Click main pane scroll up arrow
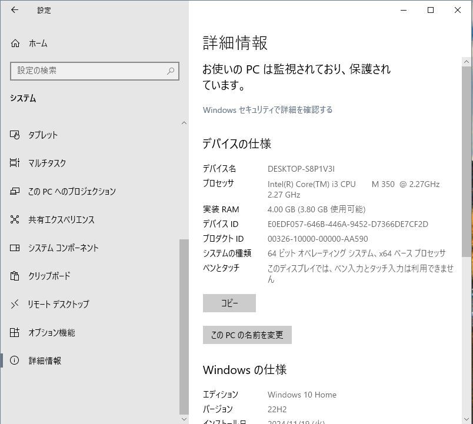 pyautogui.click(x=467, y=62)
